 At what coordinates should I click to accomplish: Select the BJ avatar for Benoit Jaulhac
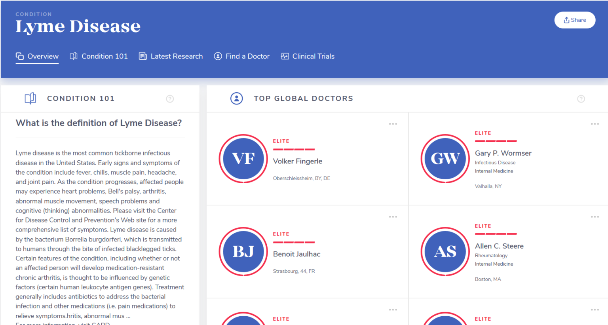pos(243,252)
